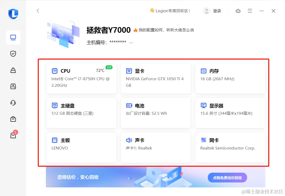Click the 512 GB 固态硬盘 (三星) text
285x196 pixels.
72,113
